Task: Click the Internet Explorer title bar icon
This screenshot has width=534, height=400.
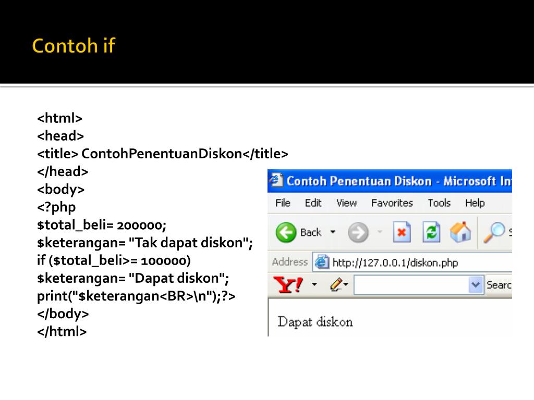Action: click(276, 180)
